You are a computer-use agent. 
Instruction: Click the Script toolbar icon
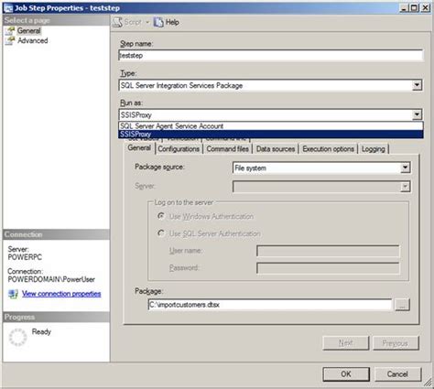117,22
